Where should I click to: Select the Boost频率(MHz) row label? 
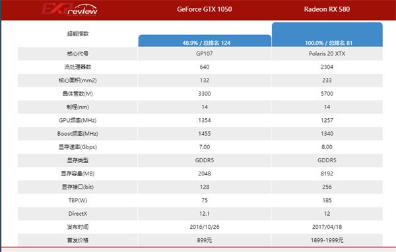click(x=78, y=133)
